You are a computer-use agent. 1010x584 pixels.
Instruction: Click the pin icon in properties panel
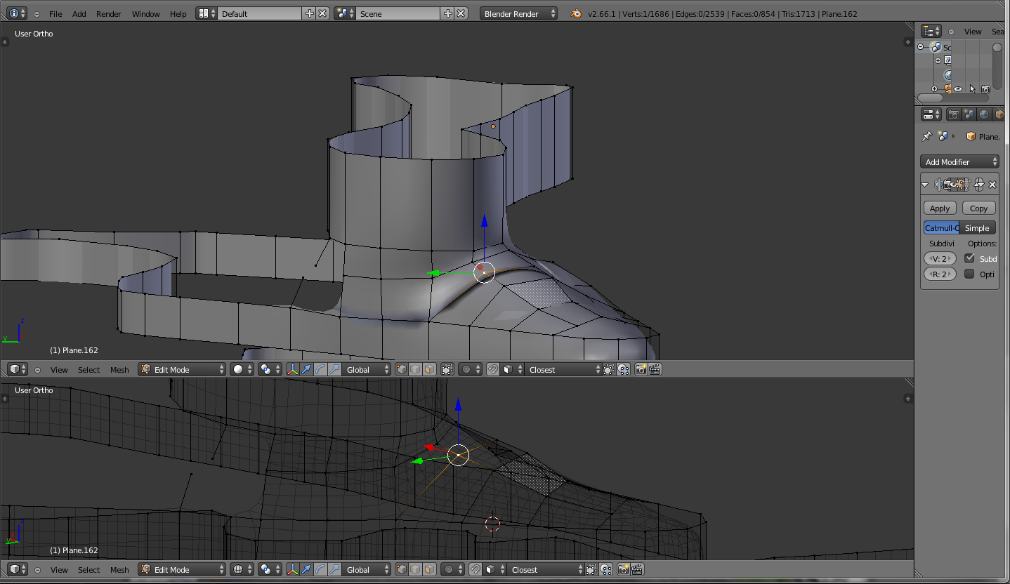(927, 136)
